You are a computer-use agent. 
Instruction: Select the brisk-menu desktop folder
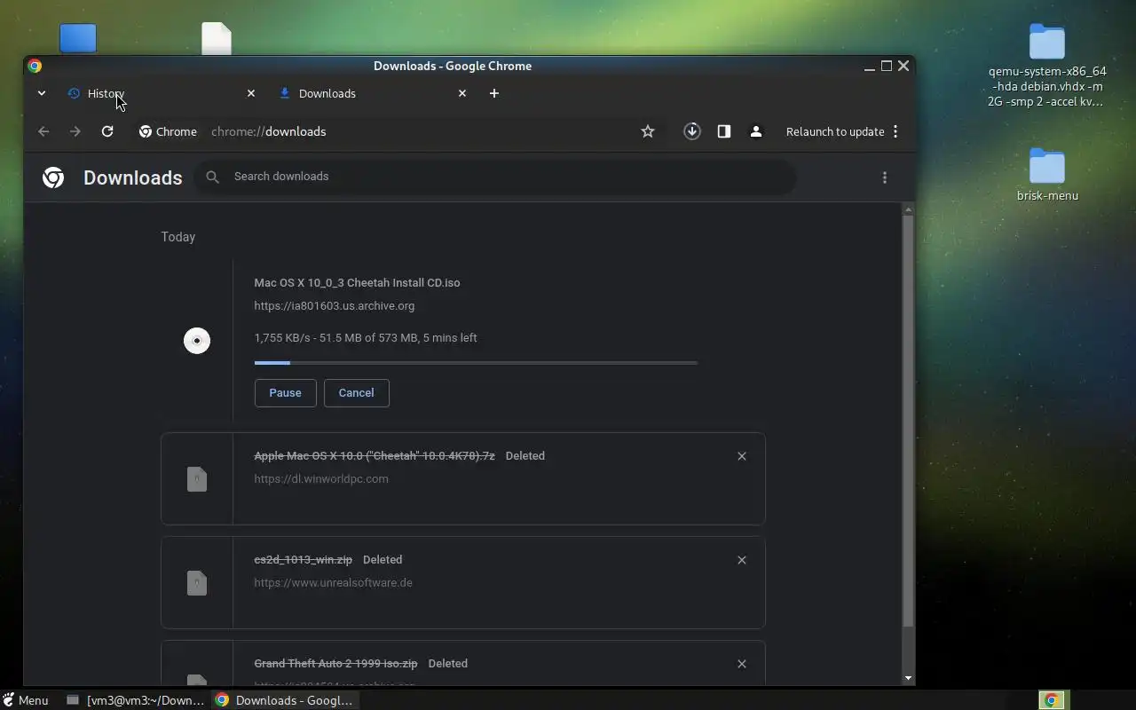1047,175
